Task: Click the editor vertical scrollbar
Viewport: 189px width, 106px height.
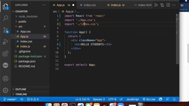Action: click(x=177, y=39)
